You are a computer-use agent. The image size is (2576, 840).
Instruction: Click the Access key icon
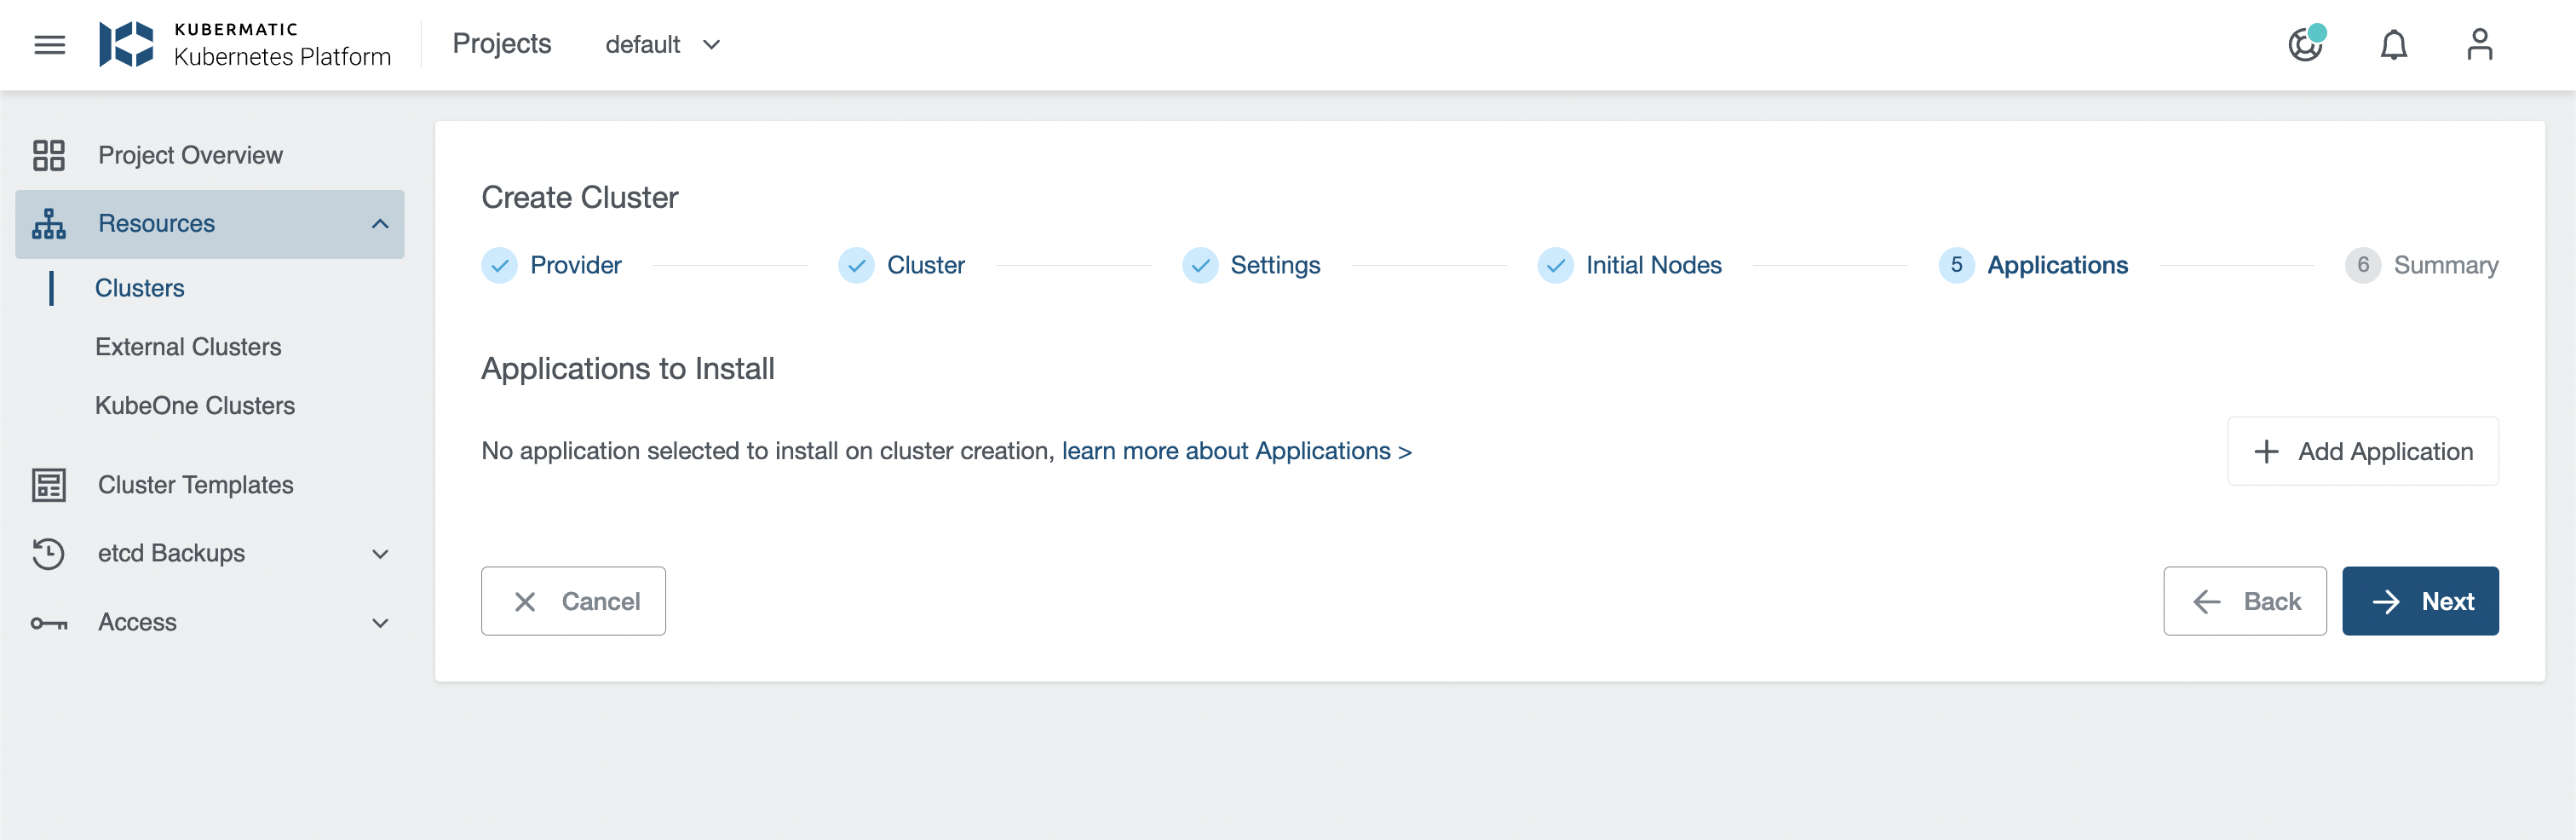coord(49,622)
